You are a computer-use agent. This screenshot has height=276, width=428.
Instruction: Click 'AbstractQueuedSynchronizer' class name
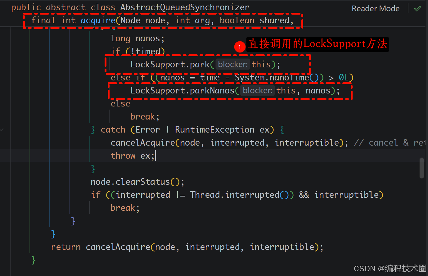point(185,7)
